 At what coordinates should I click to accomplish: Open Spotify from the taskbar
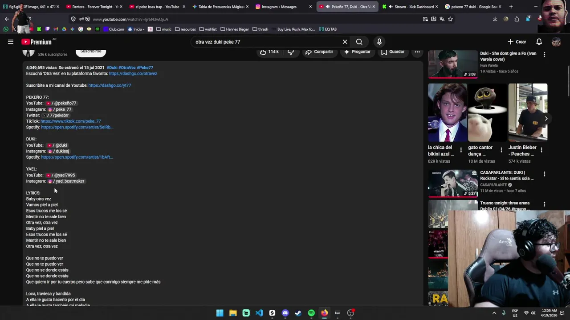point(311,313)
